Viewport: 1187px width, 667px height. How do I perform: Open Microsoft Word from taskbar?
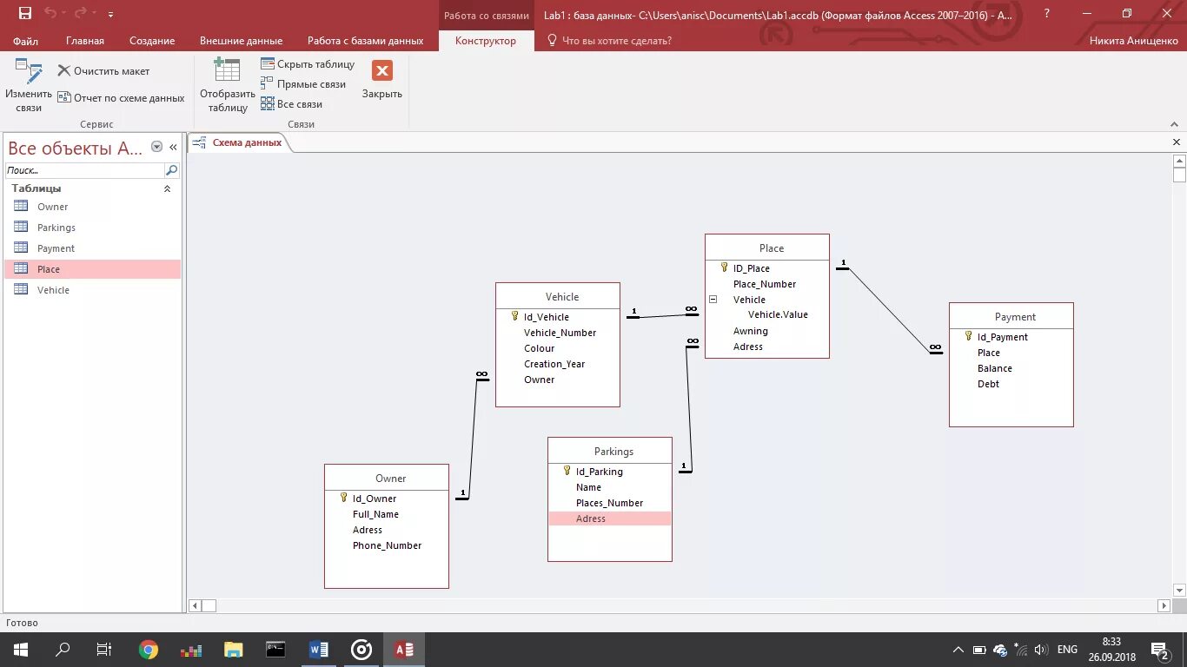pyautogui.click(x=319, y=650)
